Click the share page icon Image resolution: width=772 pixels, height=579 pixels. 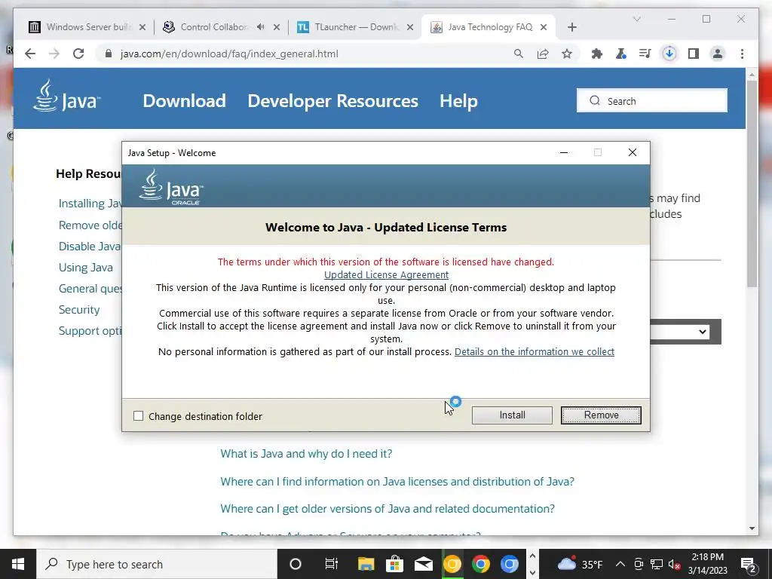[x=543, y=54]
